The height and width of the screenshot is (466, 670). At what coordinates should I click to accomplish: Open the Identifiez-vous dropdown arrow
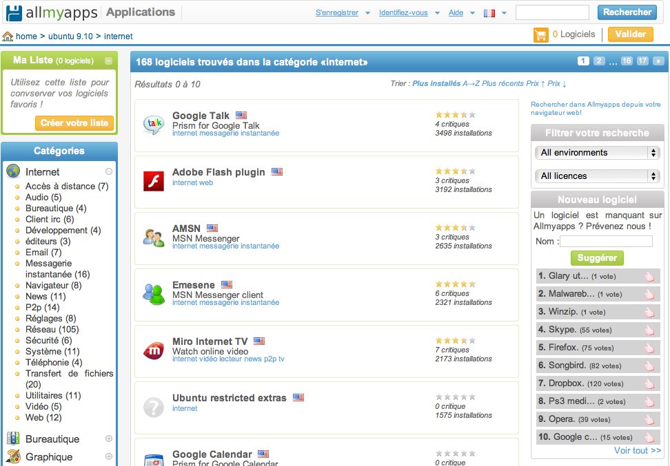click(437, 13)
